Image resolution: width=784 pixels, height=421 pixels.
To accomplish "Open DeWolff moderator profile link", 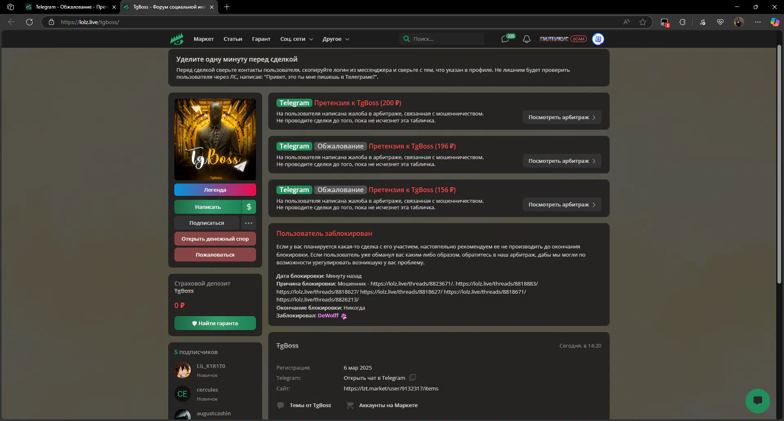I will [x=328, y=315].
